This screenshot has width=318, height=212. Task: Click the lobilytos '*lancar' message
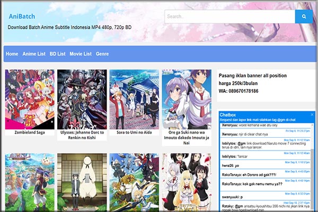(x=266, y=155)
